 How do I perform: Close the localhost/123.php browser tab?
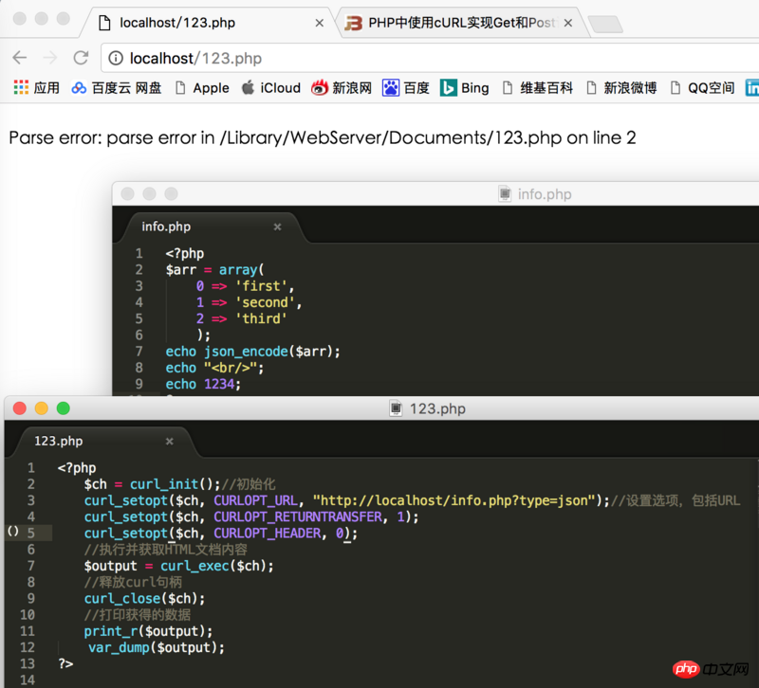pos(319,22)
